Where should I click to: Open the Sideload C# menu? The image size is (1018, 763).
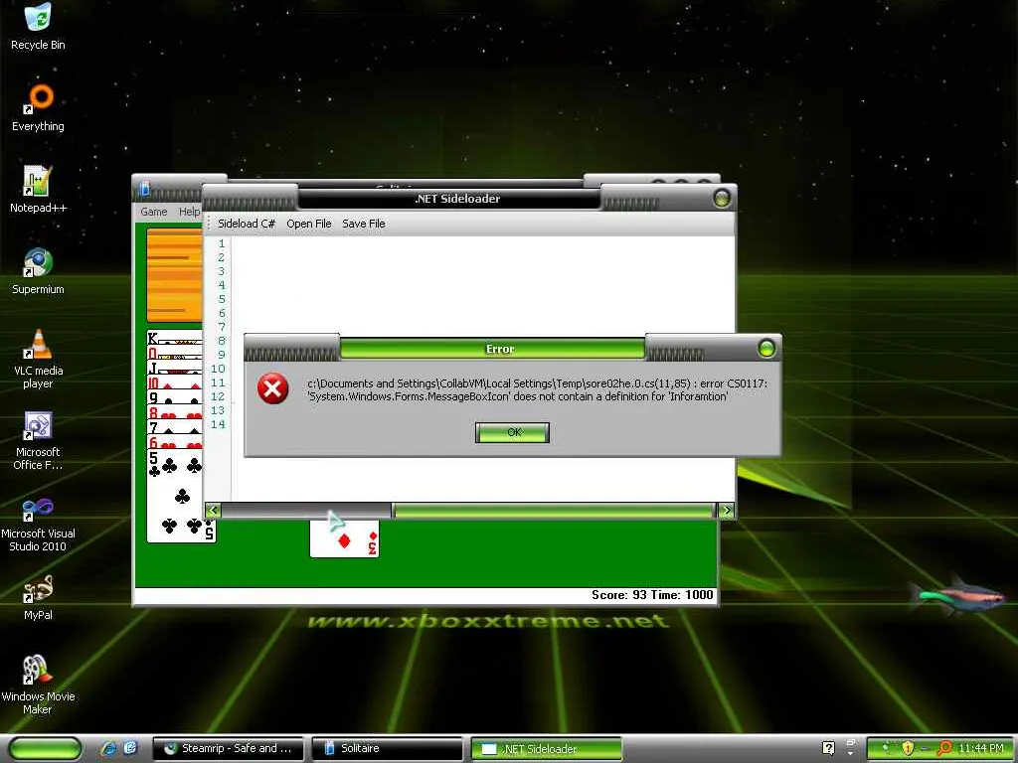point(247,224)
